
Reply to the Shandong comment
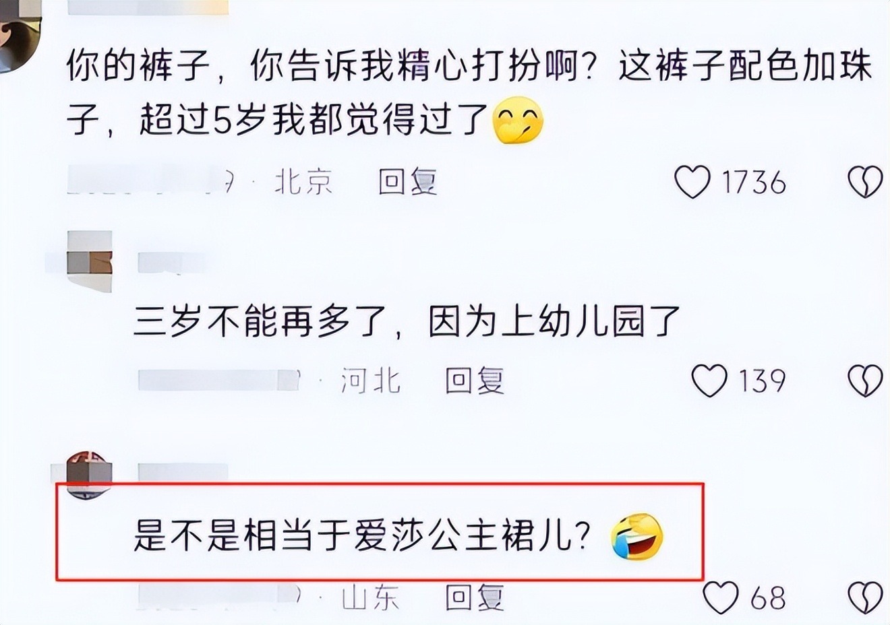(x=475, y=597)
